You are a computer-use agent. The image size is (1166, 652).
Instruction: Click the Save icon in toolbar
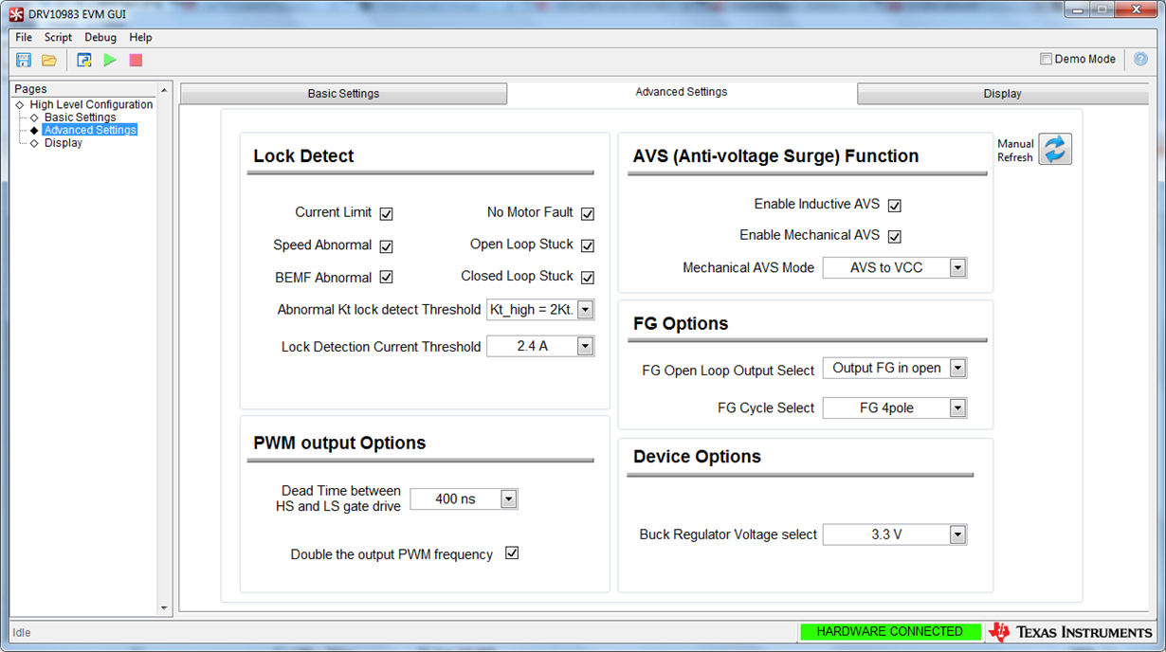(24, 60)
